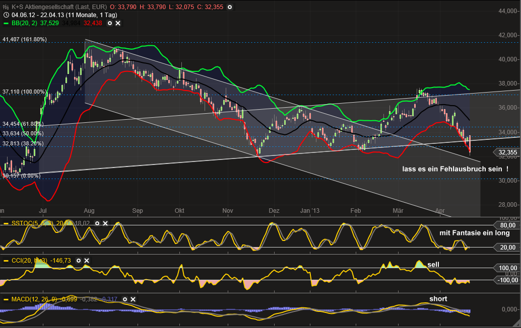Click the 100,00 CCI level tag
Viewport: 521px width, 328px height.
(x=507, y=268)
